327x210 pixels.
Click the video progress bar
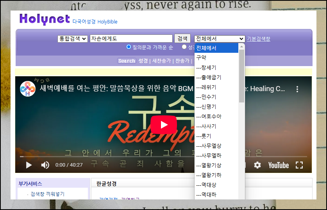click(x=163, y=156)
